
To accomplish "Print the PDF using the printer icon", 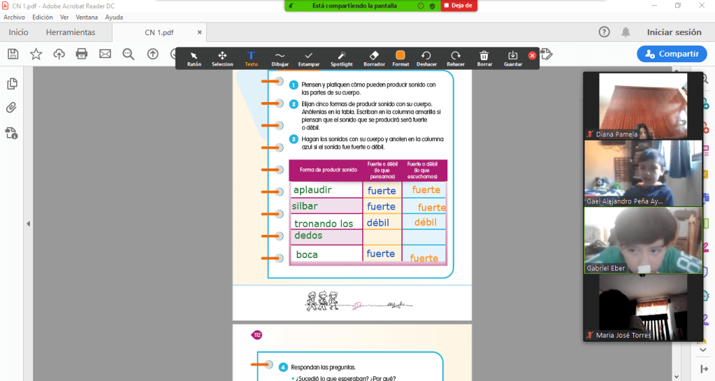I will point(82,54).
